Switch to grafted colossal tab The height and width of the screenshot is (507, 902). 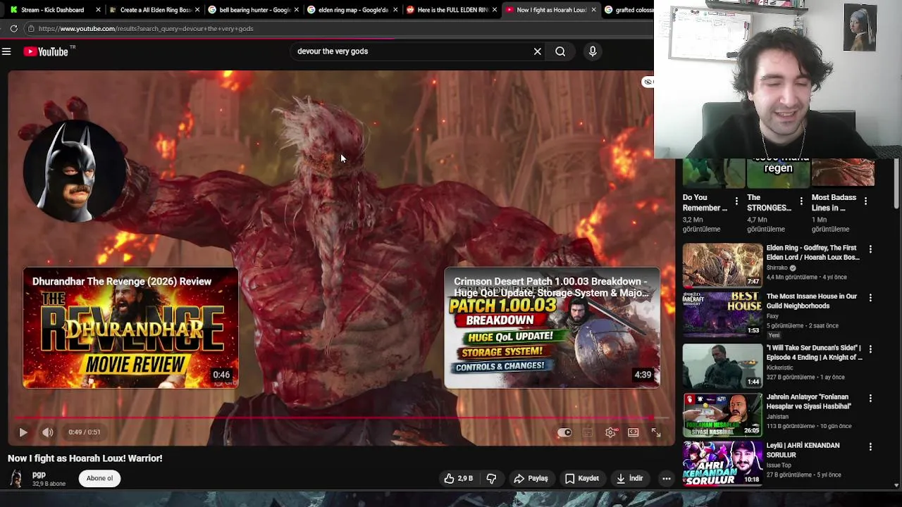click(x=629, y=10)
